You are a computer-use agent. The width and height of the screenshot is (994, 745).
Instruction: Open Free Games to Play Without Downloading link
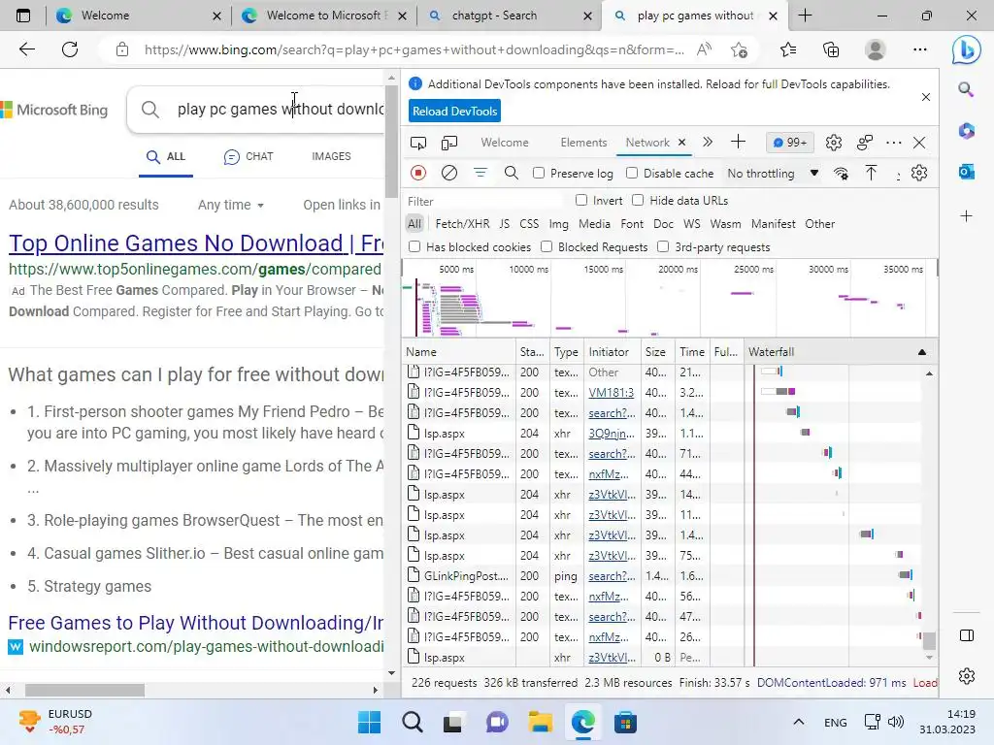pyautogui.click(x=196, y=623)
